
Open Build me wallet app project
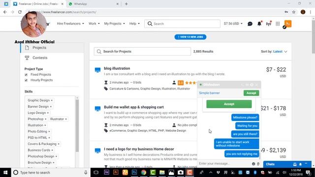[134, 107]
